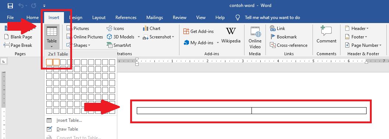389x139 pixels.
Task: Select second cell for 2x1 table
Action: point(56,62)
